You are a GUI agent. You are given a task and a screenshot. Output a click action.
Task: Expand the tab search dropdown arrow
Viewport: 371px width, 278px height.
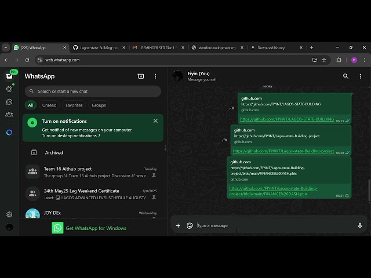pos(6,47)
